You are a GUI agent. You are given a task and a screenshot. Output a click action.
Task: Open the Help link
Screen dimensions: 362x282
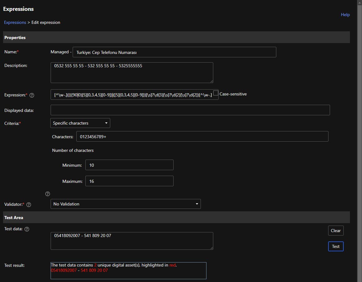(345, 15)
